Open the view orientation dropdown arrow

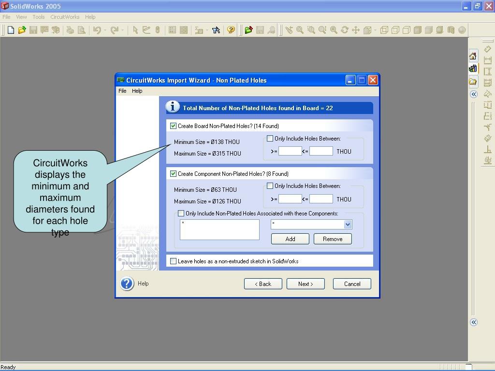(375, 30)
